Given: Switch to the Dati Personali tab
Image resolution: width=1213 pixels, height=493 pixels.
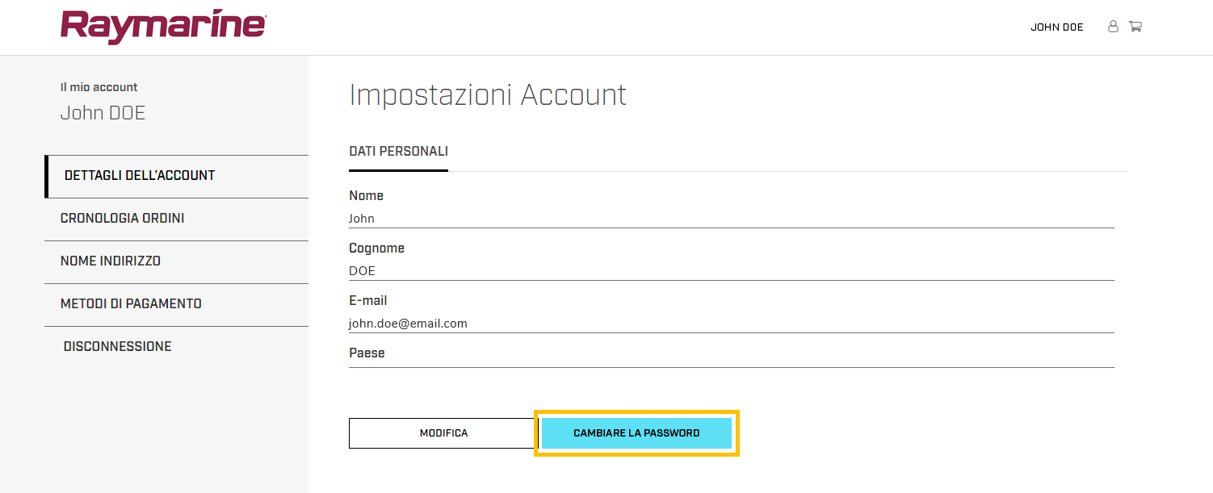Looking at the screenshot, I should point(398,152).
